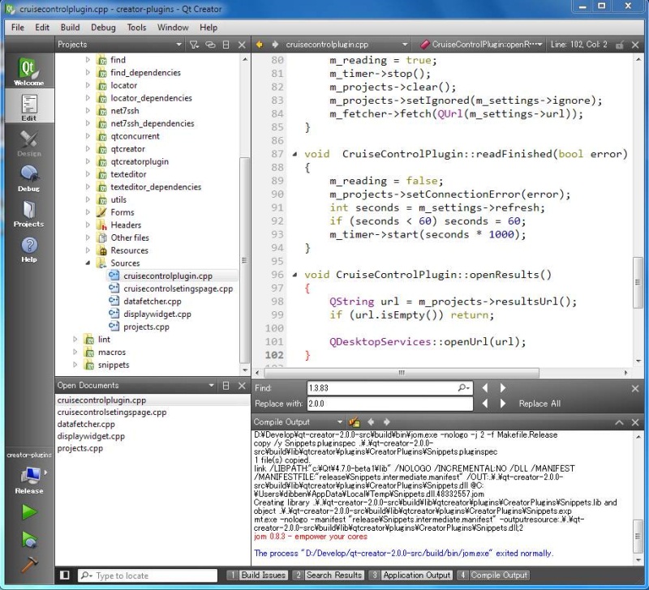
Task: Fold the readFinished function at line 87
Action: tap(294, 154)
